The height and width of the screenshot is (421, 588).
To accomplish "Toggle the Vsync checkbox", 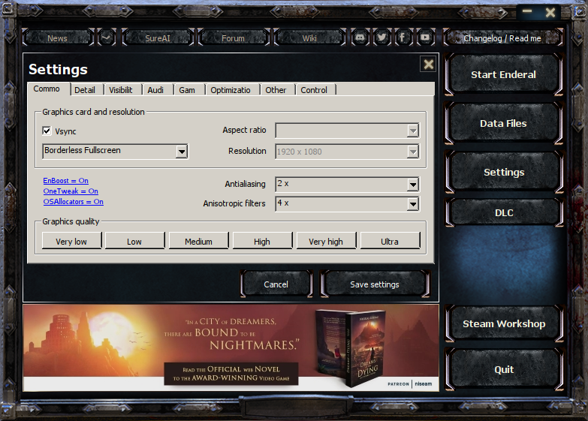I will (x=47, y=131).
